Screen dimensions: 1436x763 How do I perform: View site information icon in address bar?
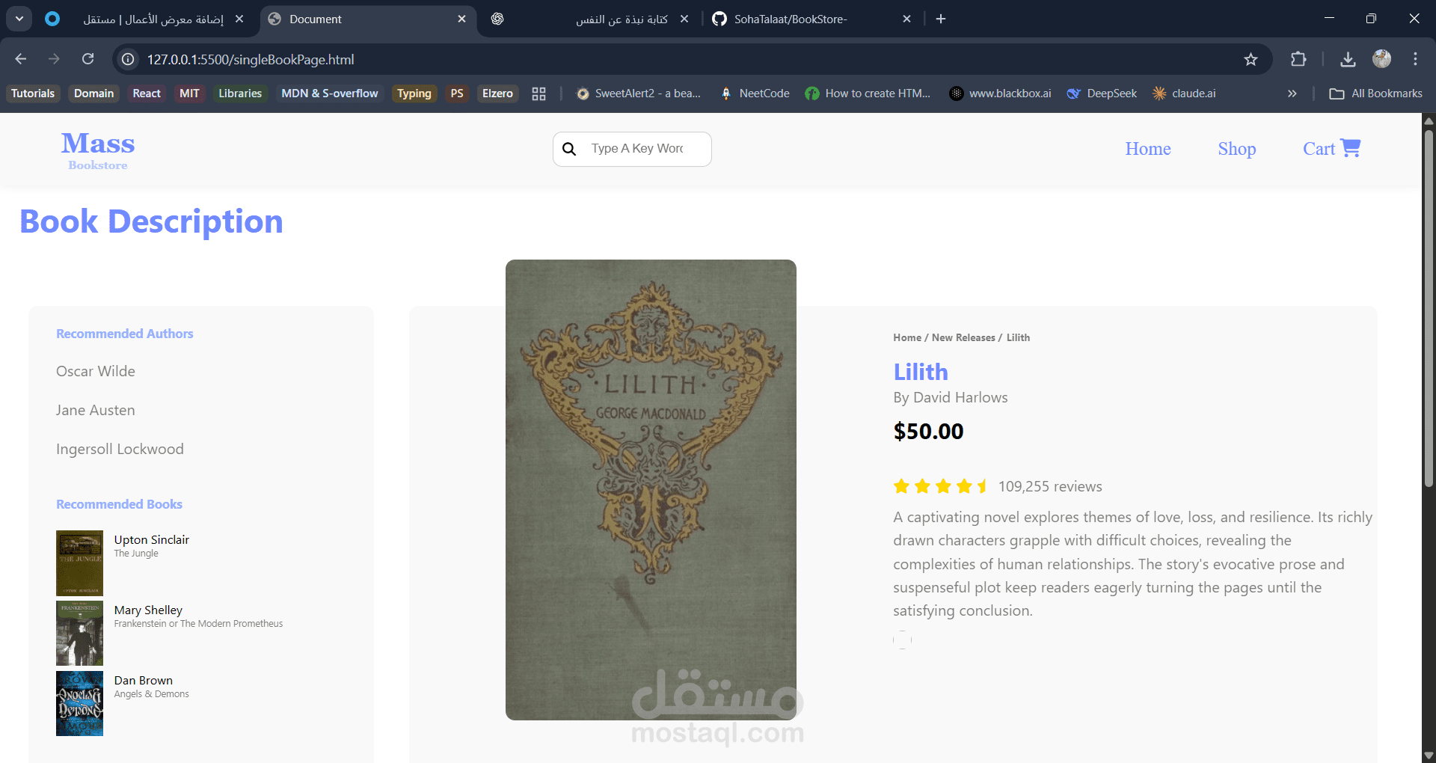coord(129,59)
